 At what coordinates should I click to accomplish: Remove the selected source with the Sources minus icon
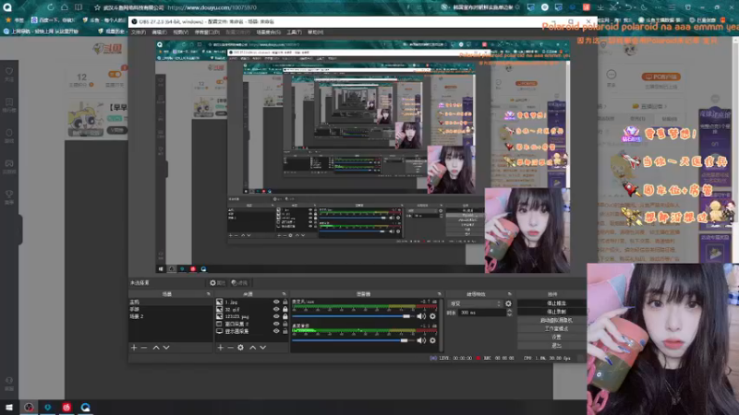point(230,348)
